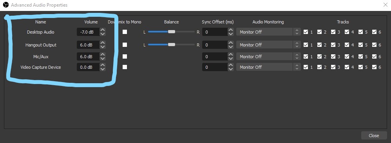Increase Desktop Audio volume with up arrow

(x=103, y=30)
